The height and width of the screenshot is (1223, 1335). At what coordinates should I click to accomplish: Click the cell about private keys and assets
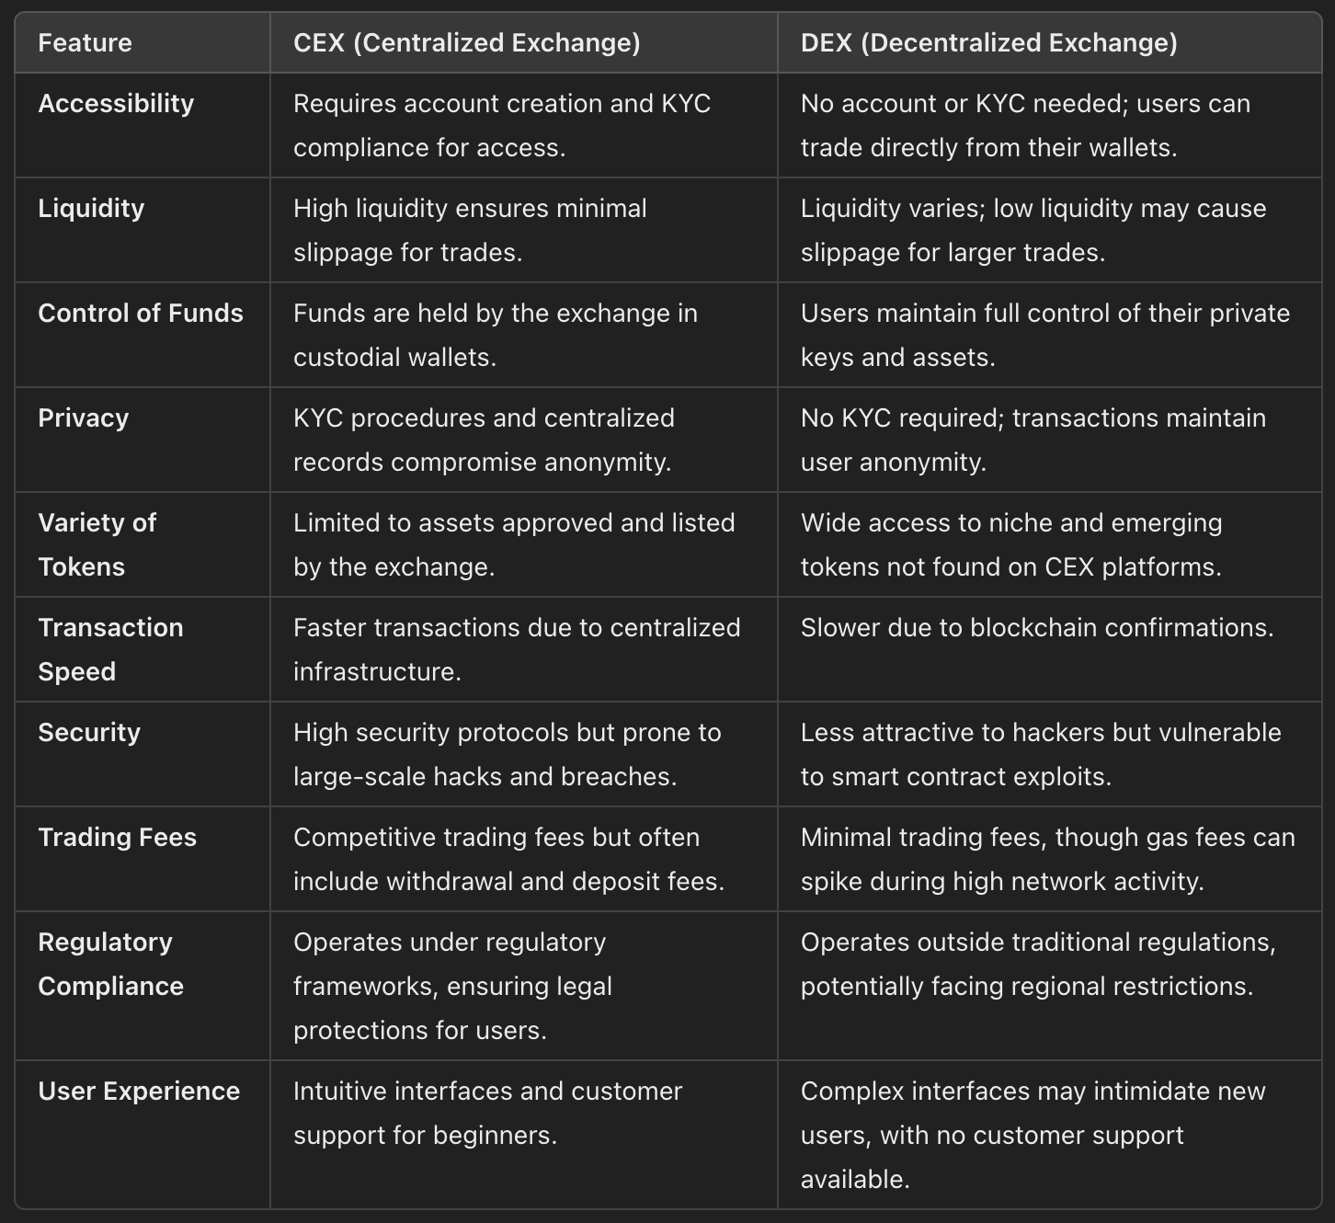1044,335
